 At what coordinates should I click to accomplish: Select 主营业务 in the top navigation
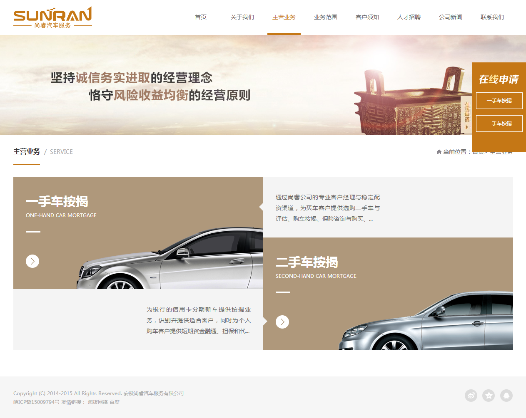(x=284, y=17)
